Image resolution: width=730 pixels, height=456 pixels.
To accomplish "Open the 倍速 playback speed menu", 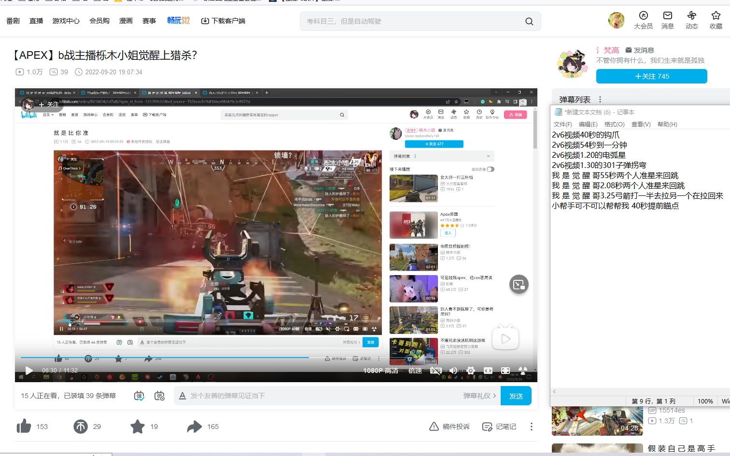I will pyautogui.click(x=415, y=371).
